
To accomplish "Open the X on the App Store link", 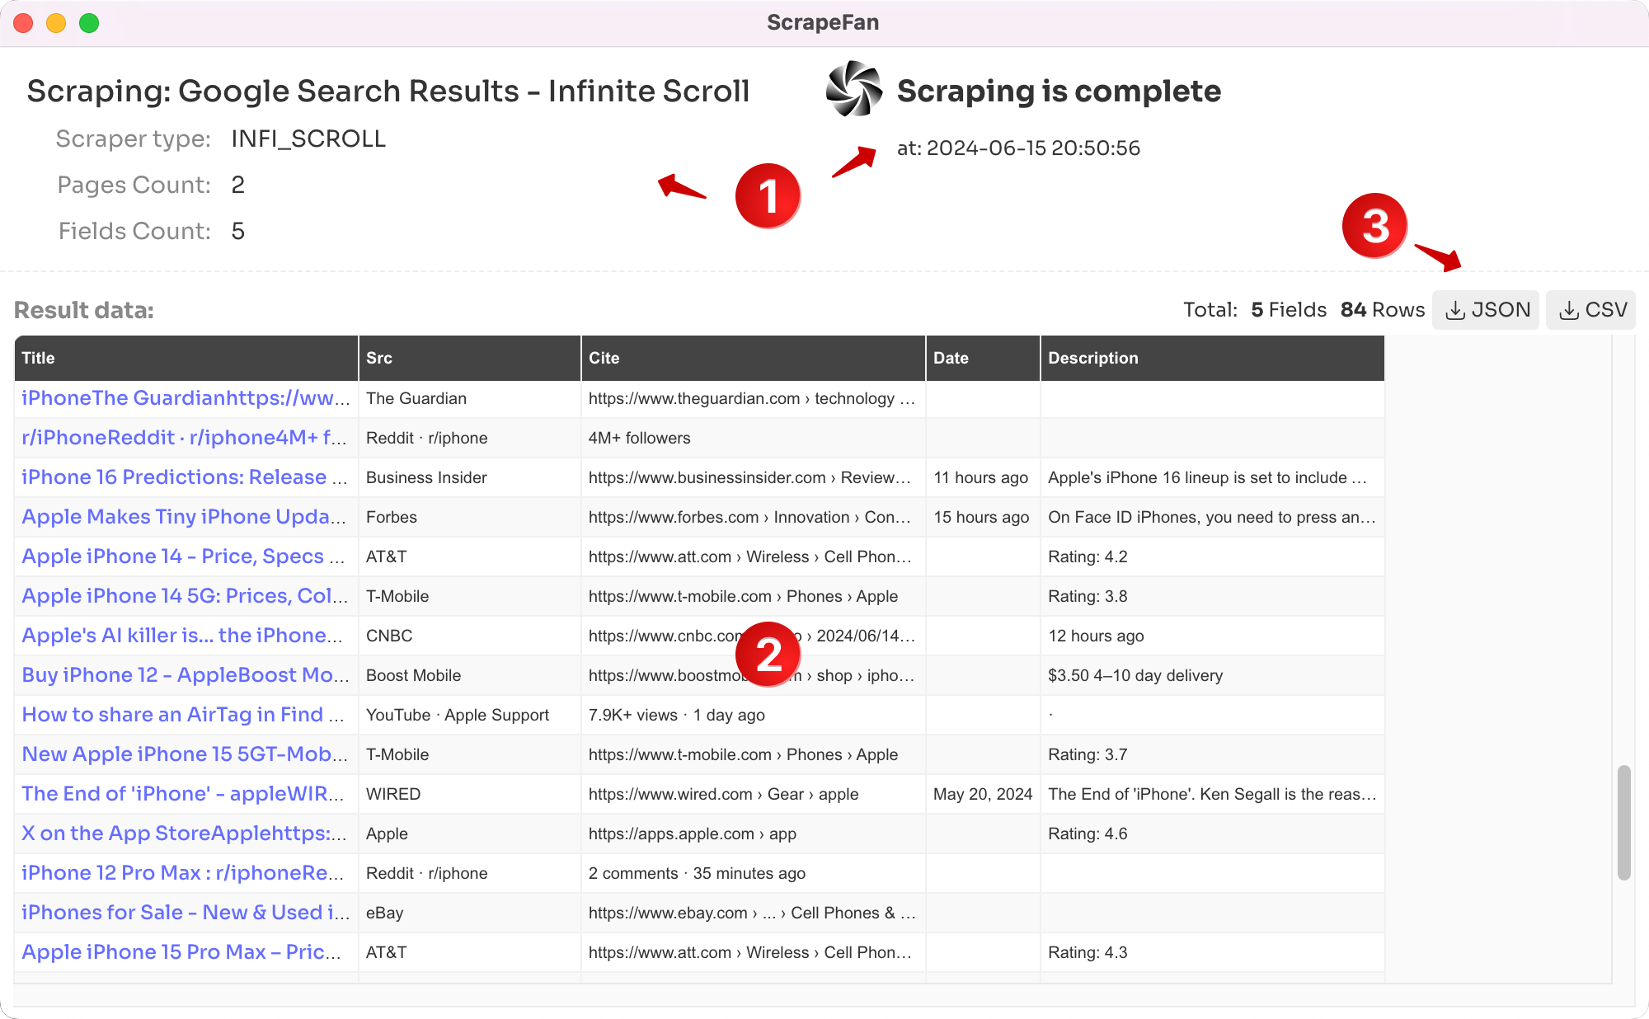I will (x=183, y=834).
